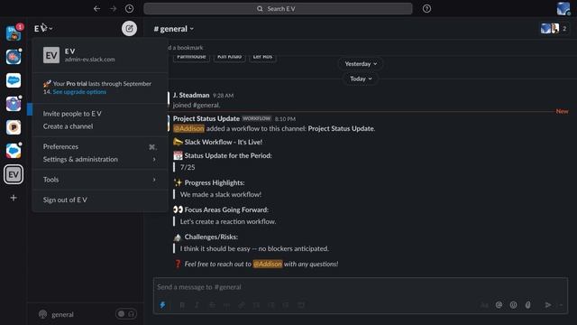Toggle the huddle headphones switch
Viewport: 577px width, 325px height.
[x=126, y=314]
